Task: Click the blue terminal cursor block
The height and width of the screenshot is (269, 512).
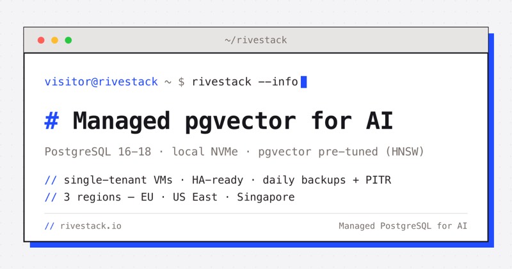Action: tap(303, 82)
